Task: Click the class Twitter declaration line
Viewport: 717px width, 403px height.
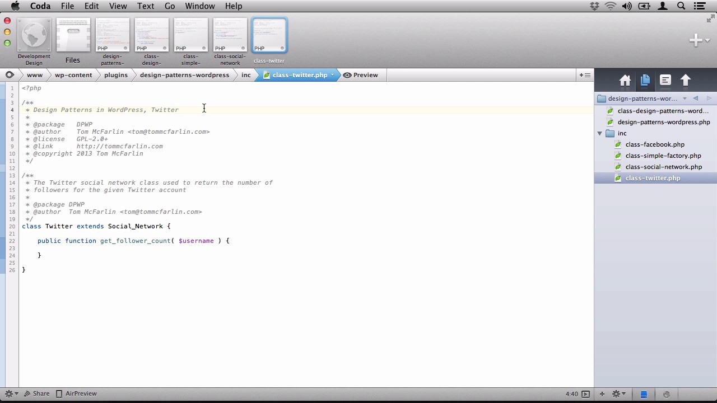Action: 96,226
